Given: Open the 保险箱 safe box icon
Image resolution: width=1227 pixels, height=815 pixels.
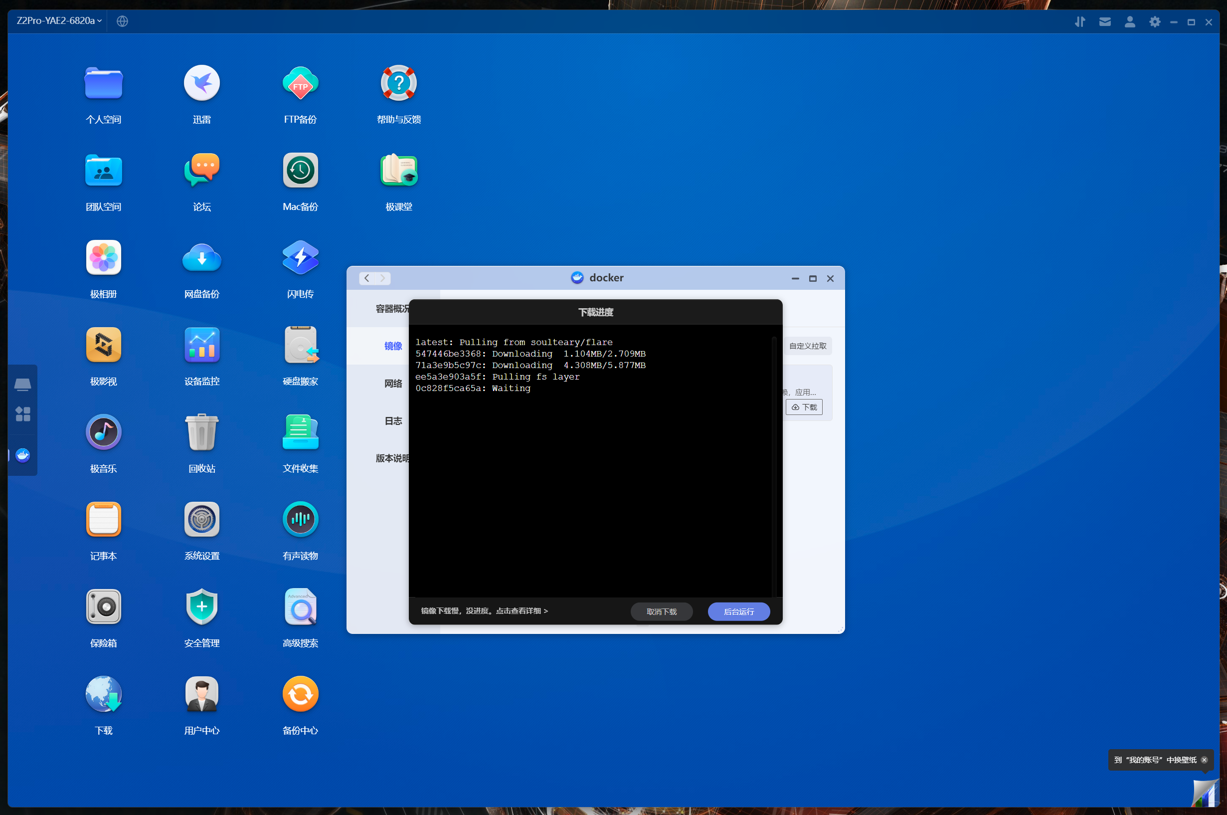Looking at the screenshot, I should coord(103,607).
